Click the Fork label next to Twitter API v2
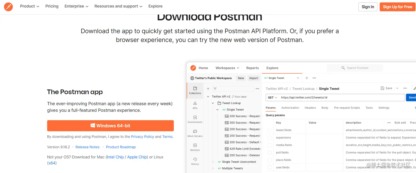416x173 pixels. click(239, 97)
